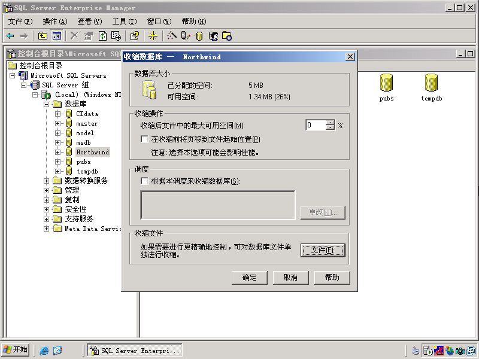Viewport: 479px width, 359px height.
Task: Collapse the SQL Server 组 node
Action: tap(23, 85)
